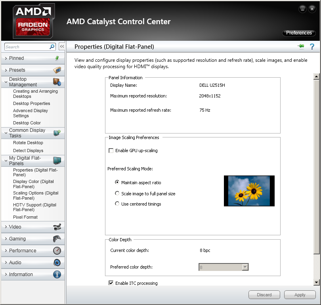Expand the Gaming section
The width and height of the screenshot is (321, 305).
(x=6, y=239)
